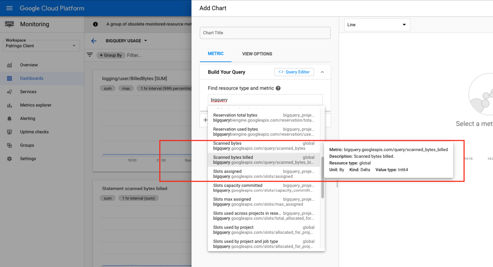Open Services in the sidebar
Viewport: 493px width, 267px height.
28,92
